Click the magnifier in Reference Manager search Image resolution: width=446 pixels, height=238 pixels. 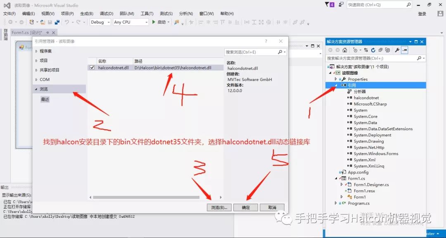point(280,52)
